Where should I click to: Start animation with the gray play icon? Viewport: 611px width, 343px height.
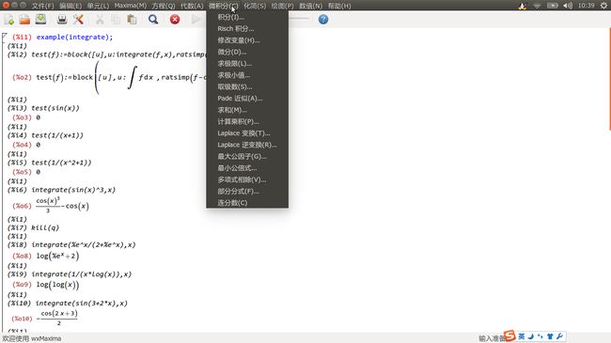196,20
